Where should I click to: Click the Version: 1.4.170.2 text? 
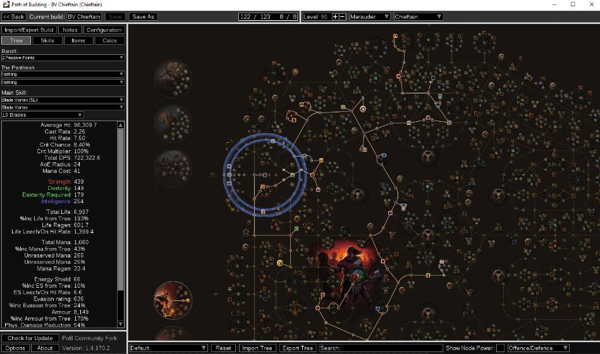[86, 348]
